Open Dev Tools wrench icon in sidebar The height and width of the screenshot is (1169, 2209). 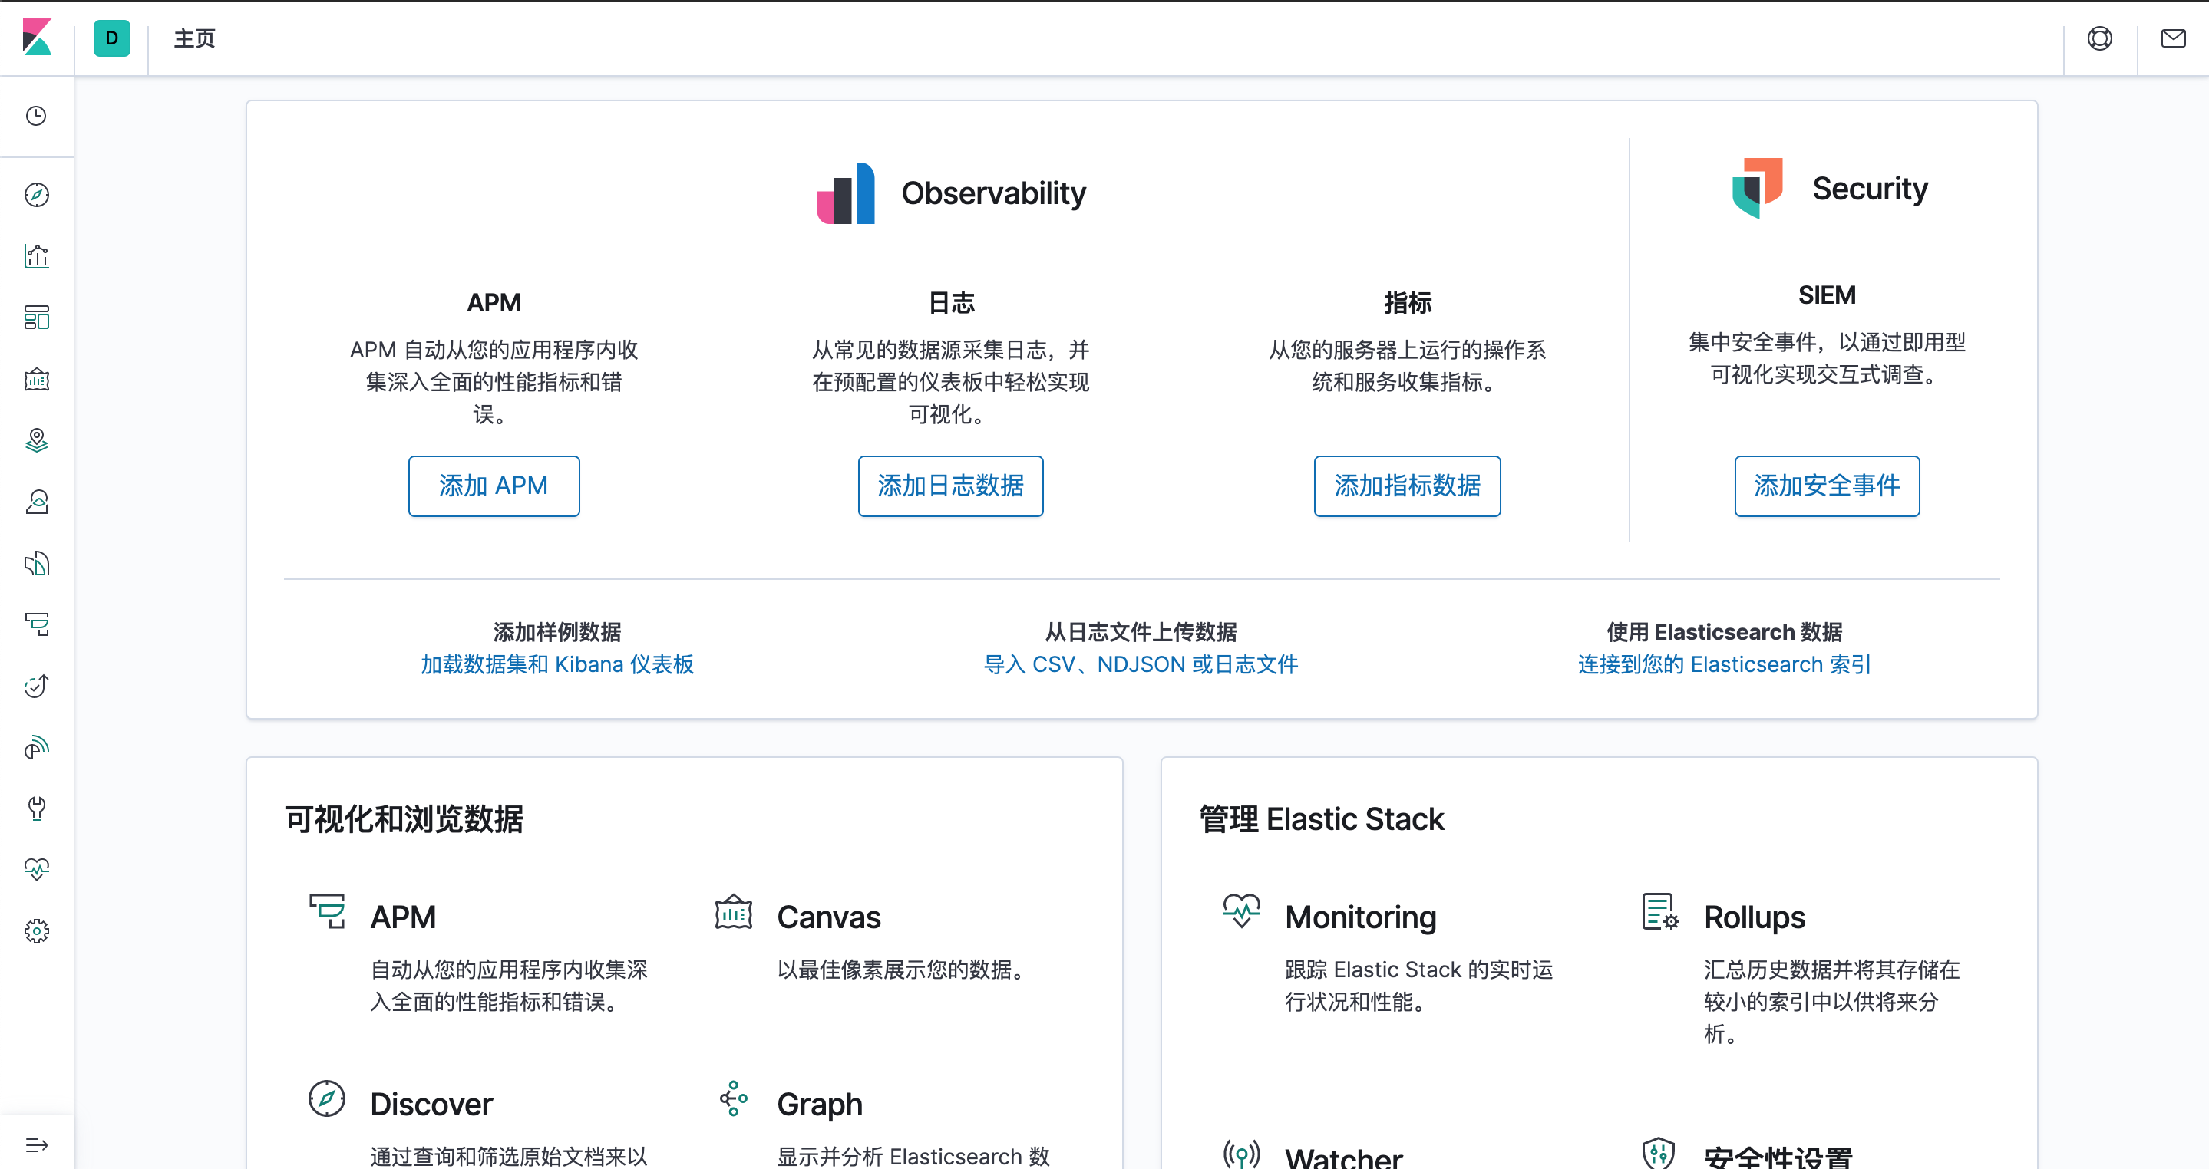click(36, 808)
